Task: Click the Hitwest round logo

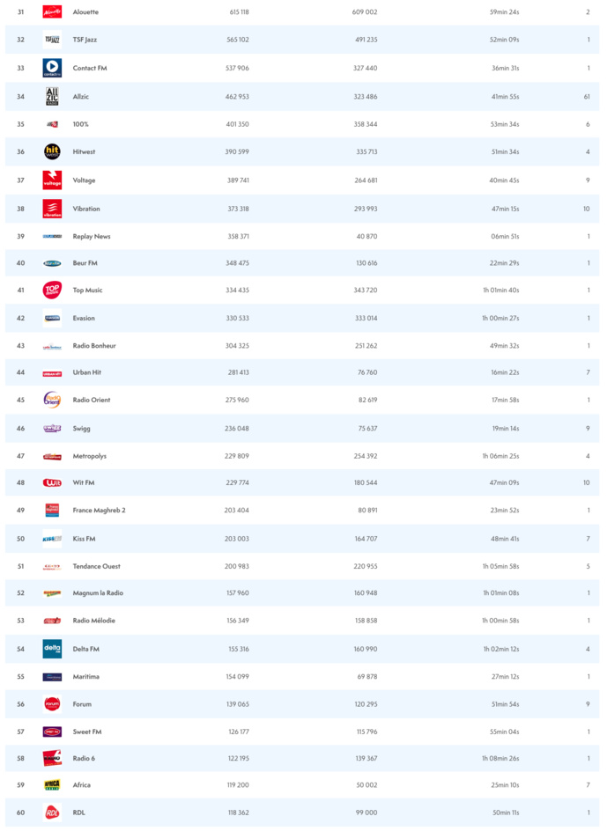Action: (52, 151)
